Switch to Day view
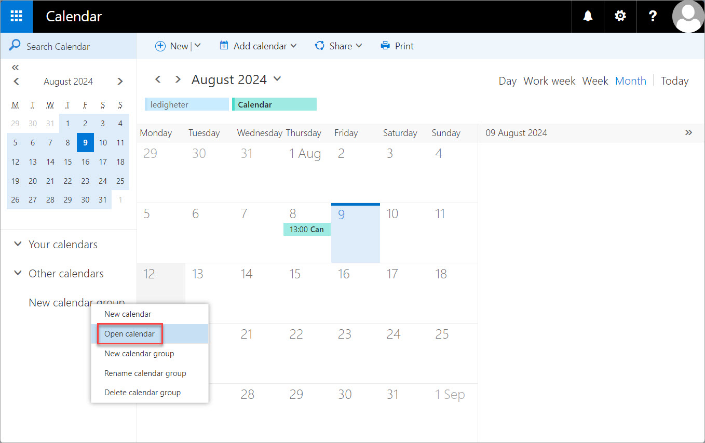 point(507,81)
